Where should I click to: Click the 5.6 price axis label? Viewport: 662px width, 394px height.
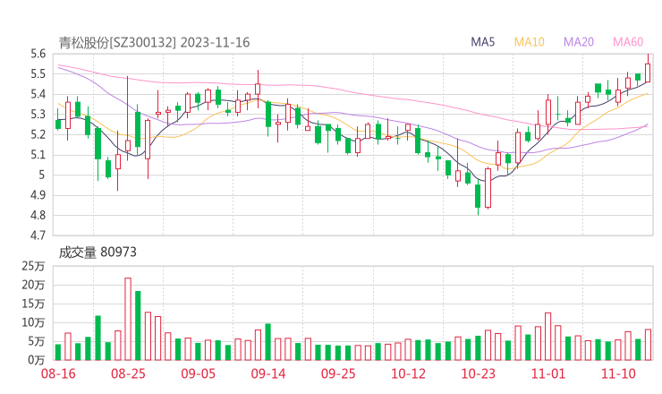pyautogui.click(x=38, y=54)
